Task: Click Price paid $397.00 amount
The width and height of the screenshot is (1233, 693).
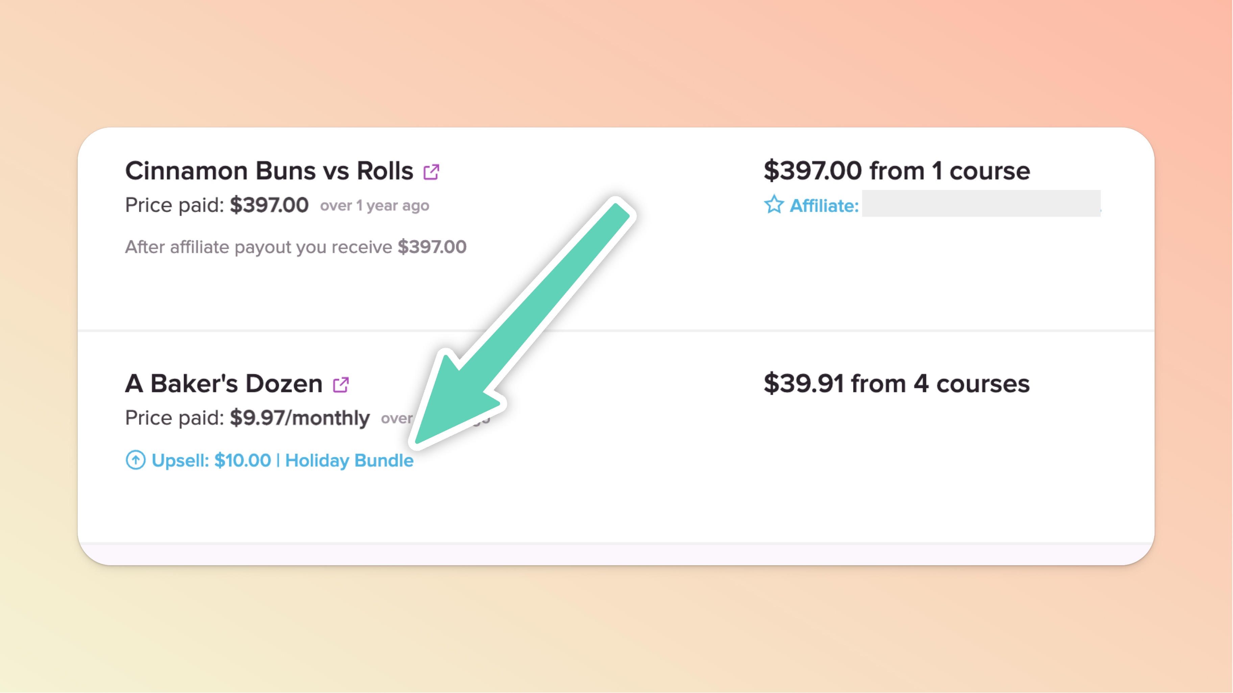Action: 269,205
